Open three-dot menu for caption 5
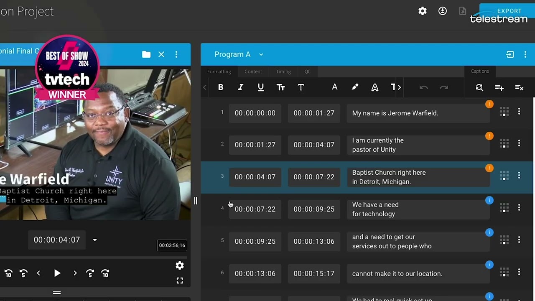Screen dimensions: 535x301 pyautogui.click(x=519, y=240)
